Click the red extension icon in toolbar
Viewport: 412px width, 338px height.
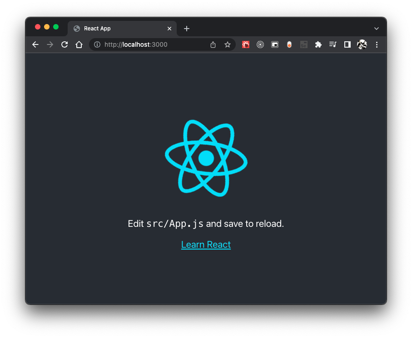click(x=246, y=44)
